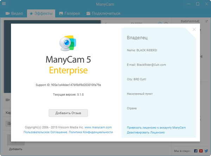Open Пользовательское Соглашение link

pyautogui.click(x=46, y=132)
